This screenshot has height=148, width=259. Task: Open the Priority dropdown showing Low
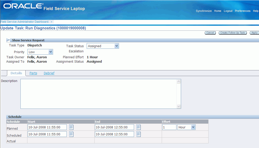click(x=40, y=52)
